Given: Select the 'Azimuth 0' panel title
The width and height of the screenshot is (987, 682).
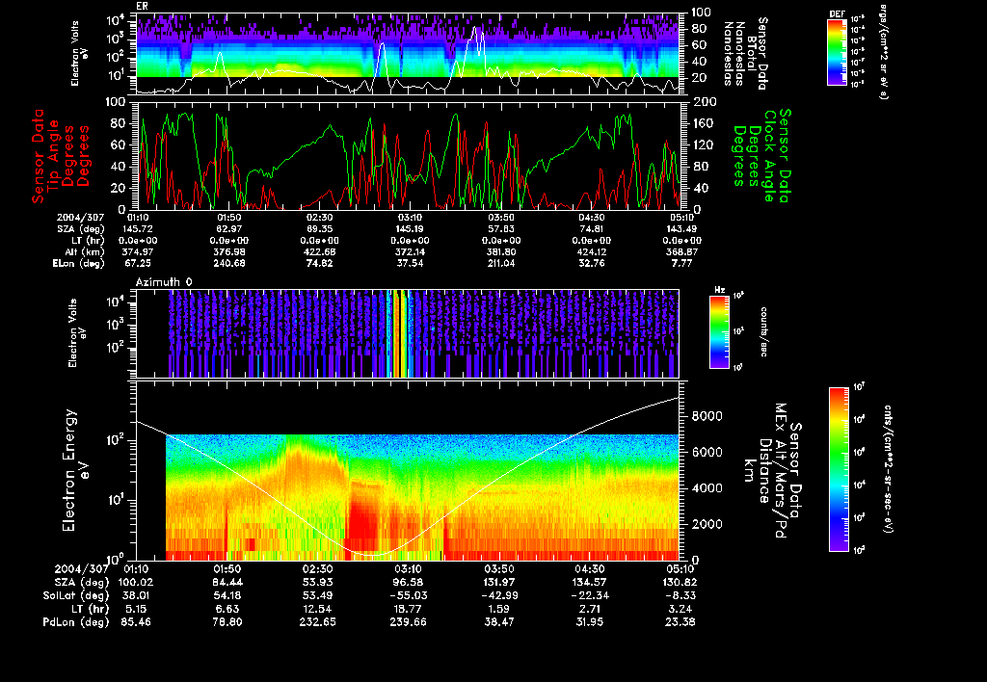Looking at the screenshot, I should (164, 282).
